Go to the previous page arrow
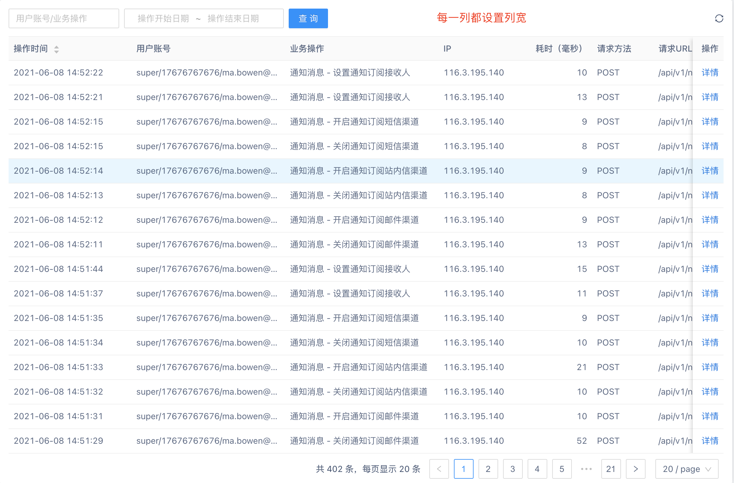The image size is (734, 483). [439, 469]
